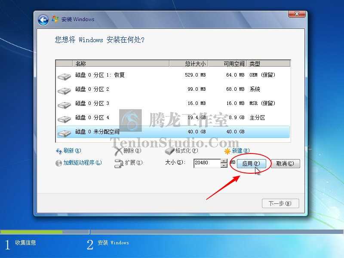Image resolution: width=344 pixels, height=258 pixels.
Task: Click the 系统 type cell
Action: coord(255,89)
